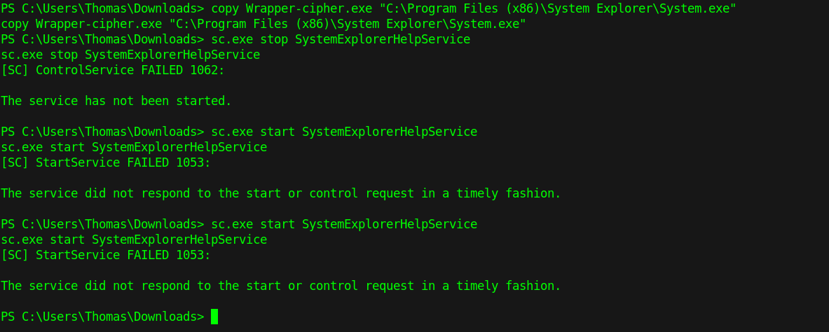Image resolution: width=829 pixels, height=332 pixels.
Task: Click the ControlService FAILED 1062 error line
Action: click(x=112, y=70)
